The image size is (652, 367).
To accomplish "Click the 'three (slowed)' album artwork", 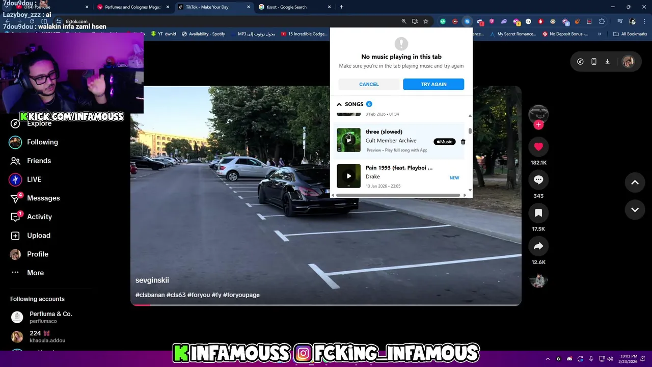I will [348, 140].
